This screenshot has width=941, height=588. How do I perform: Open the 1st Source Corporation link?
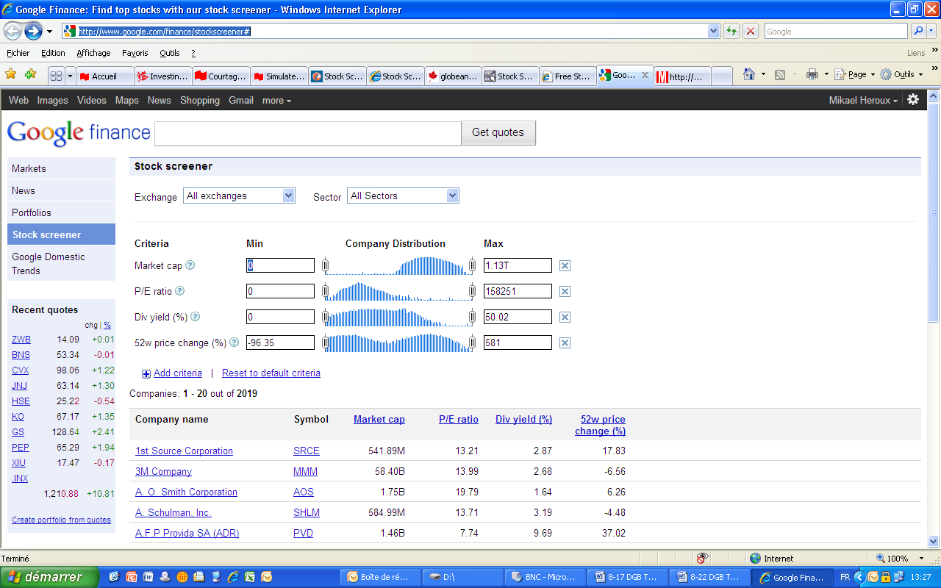(x=184, y=451)
